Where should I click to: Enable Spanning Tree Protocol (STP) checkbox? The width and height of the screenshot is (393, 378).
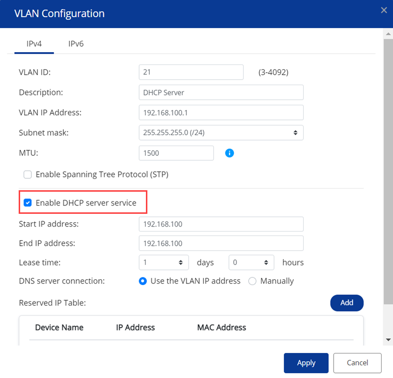(x=28, y=174)
